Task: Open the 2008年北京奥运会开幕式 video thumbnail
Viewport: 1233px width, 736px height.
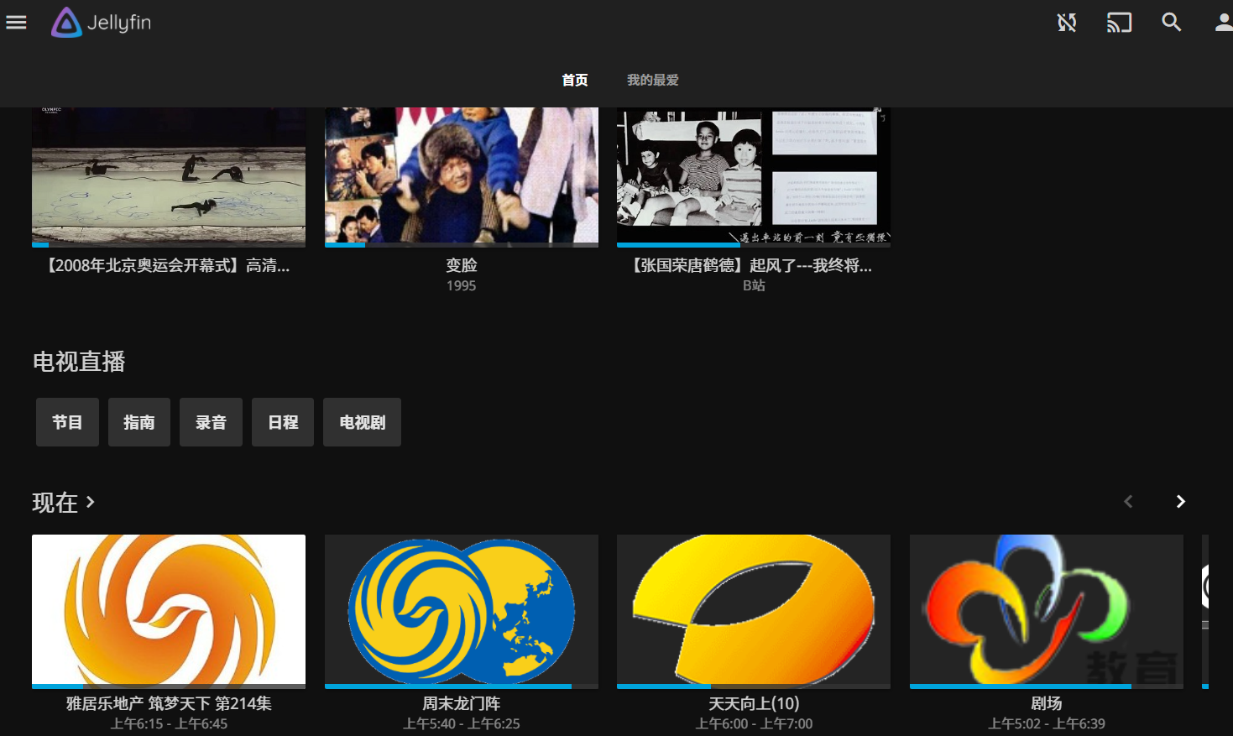Action: [x=169, y=176]
